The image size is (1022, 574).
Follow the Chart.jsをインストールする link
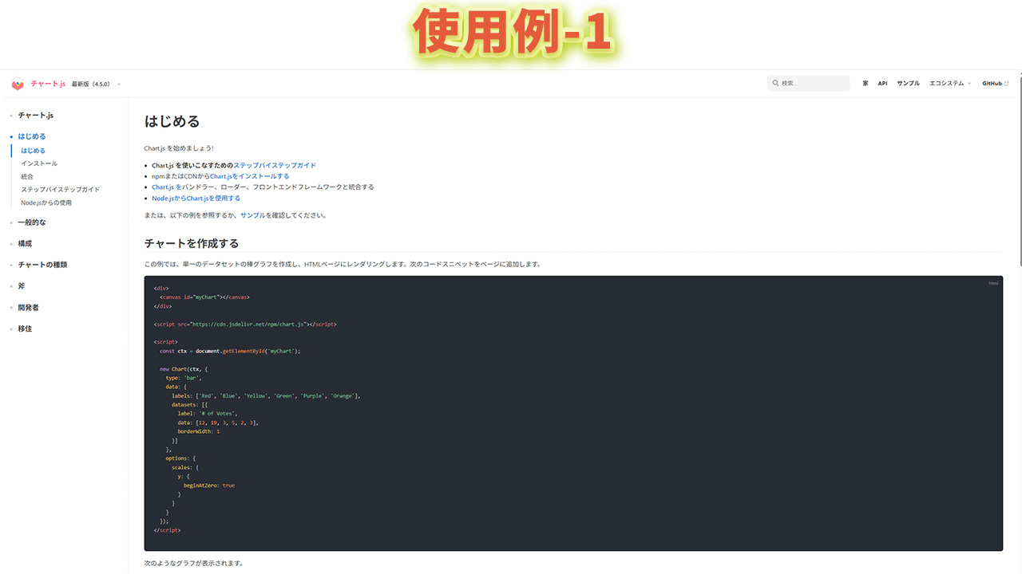click(250, 176)
